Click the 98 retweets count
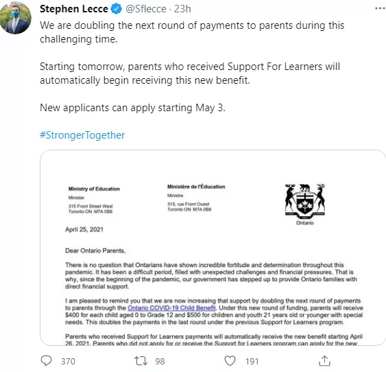Image resolution: width=386 pixels, height=372 pixels. tap(160, 361)
